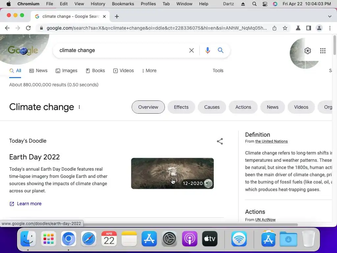Reload the page with the refresh icon
This screenshot has width=337, height=253.
tap(28, 28)
